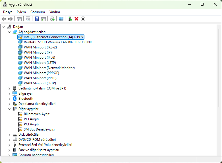Image resolution: width=222 pixels, height=163 pixels.
Task: Select WAN Miniport (SSTP)
Action: click(x=40, y=83)
